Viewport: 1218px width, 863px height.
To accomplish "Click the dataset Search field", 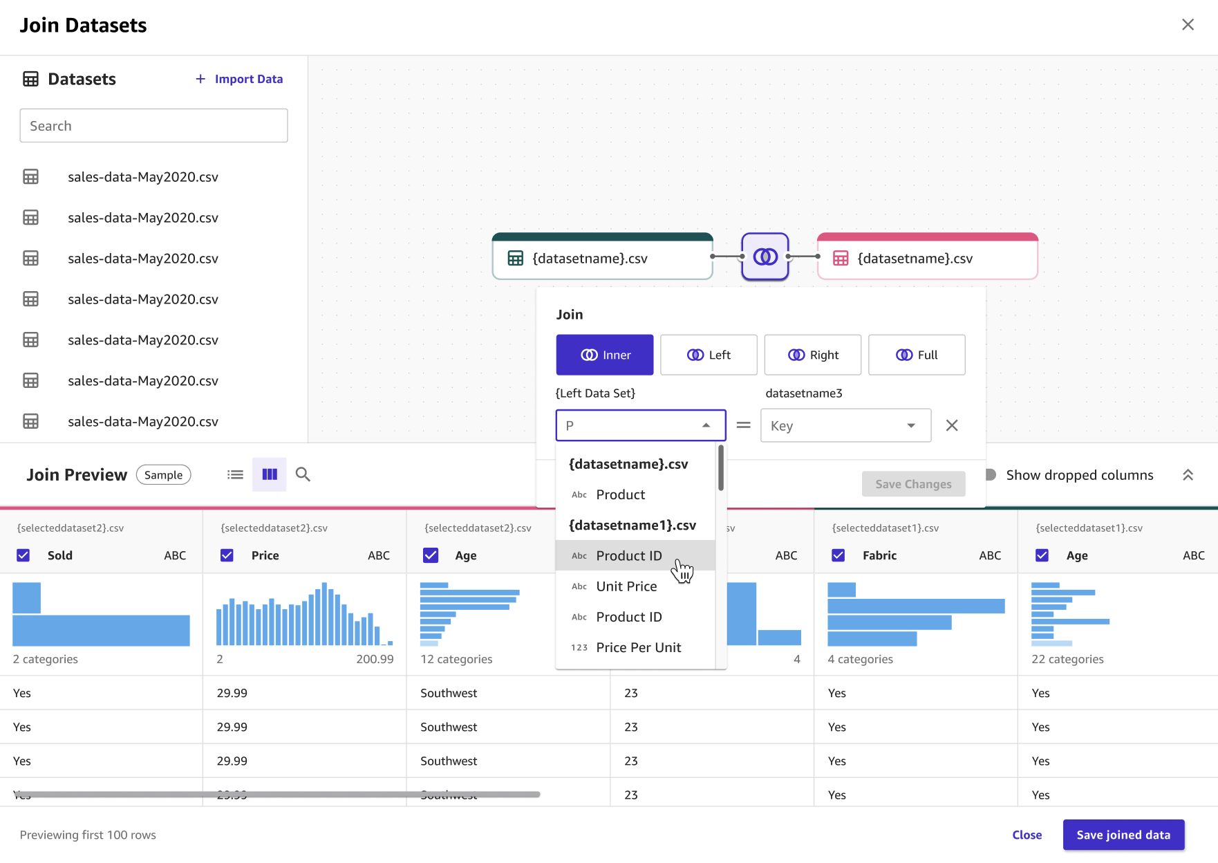I will coord(153,126).
